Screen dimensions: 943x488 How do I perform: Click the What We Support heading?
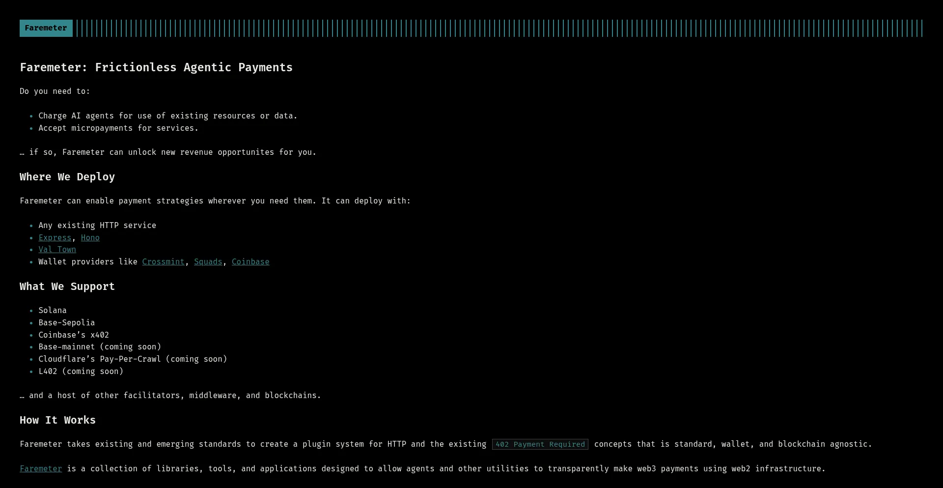67,287
